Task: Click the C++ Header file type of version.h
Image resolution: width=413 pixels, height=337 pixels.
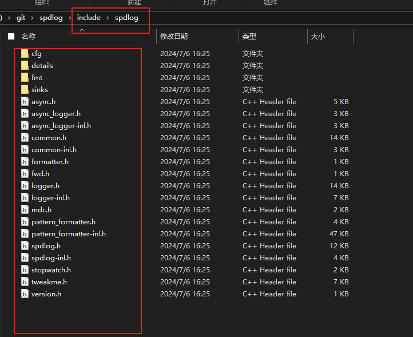Action: 269,294
